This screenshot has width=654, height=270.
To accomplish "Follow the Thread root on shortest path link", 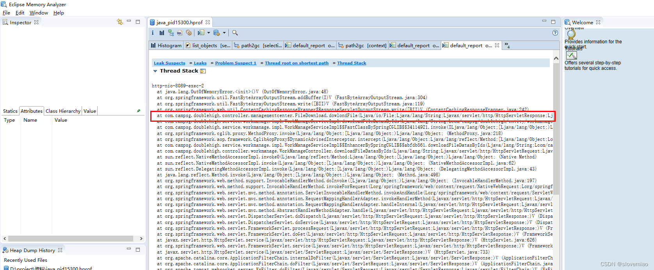I will [x=297, y=63].
